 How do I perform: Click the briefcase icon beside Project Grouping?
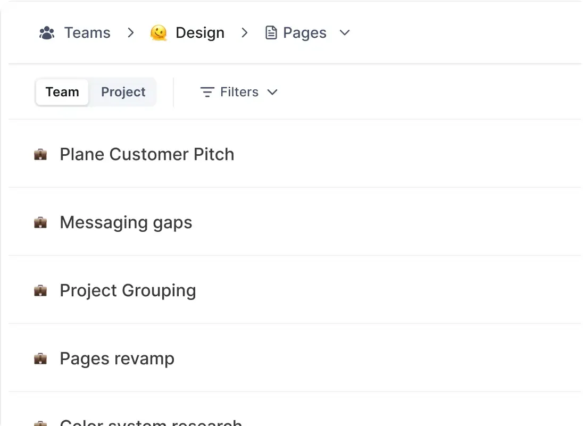point(40,290)
